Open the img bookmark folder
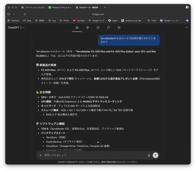This screenshot has height=171, width=196. tap(52, 21)
